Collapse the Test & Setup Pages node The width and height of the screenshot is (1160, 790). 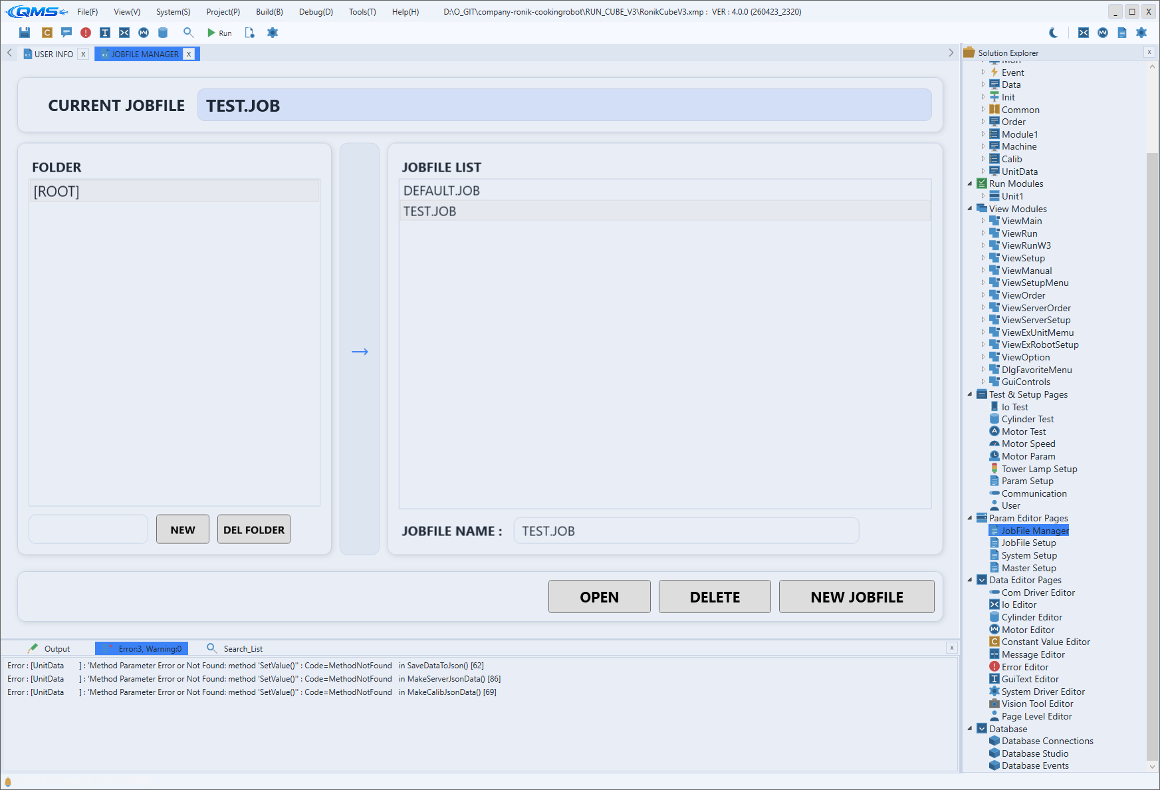970,394
